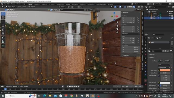Select the Measure tool

click(3, 42)
